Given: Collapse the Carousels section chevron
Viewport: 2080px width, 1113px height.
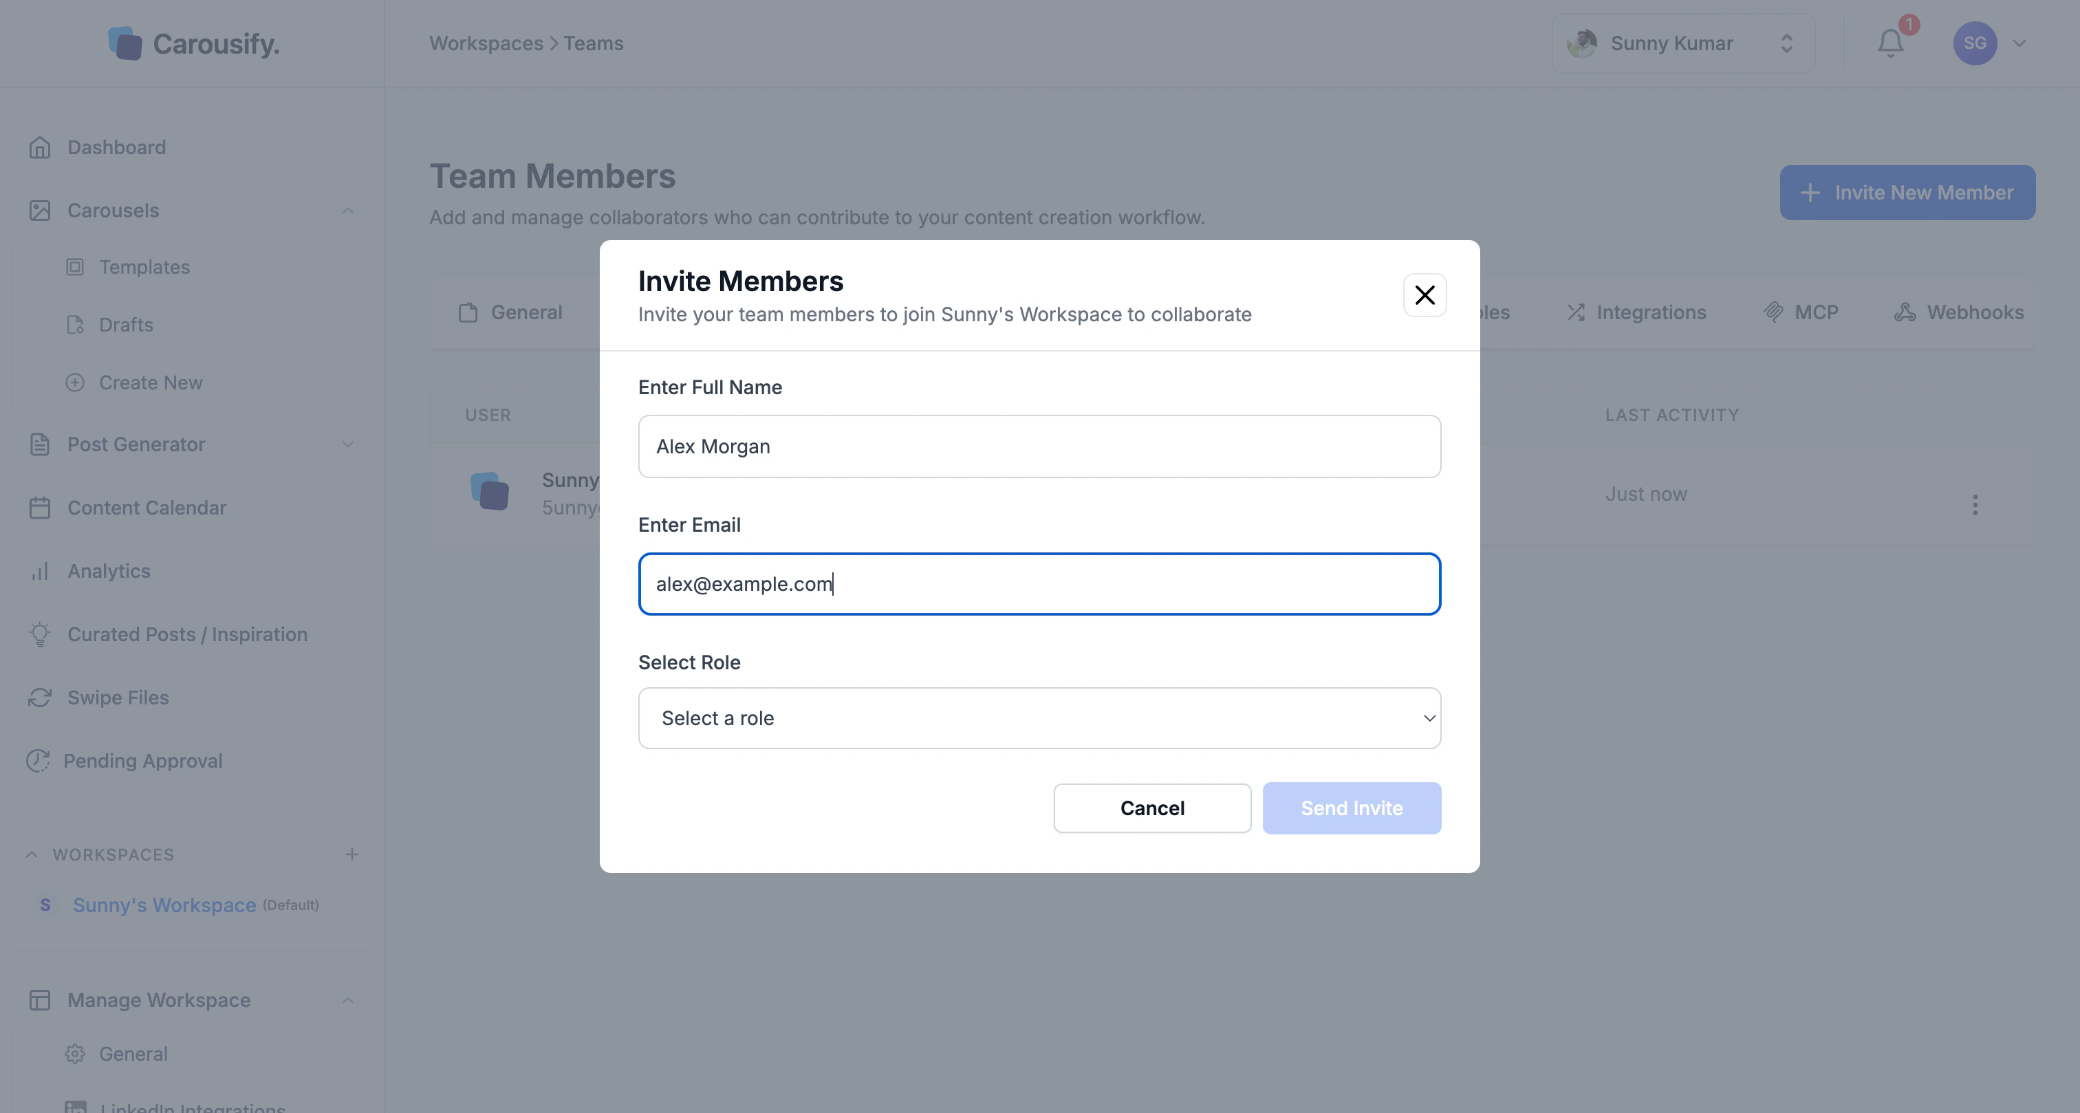Looking at the screenshot, I should point(348,210).
